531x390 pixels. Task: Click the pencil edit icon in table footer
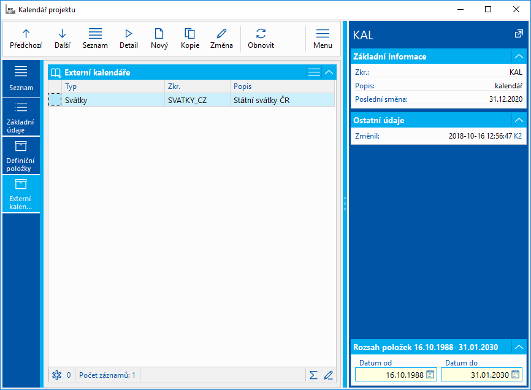click(x=328, y=375)
